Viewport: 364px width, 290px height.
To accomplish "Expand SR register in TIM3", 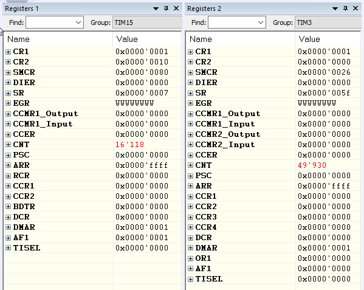I will click(x=190, y=93).
